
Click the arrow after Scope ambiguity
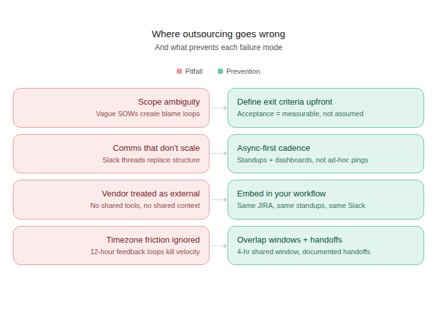click(x=219, y=108)
